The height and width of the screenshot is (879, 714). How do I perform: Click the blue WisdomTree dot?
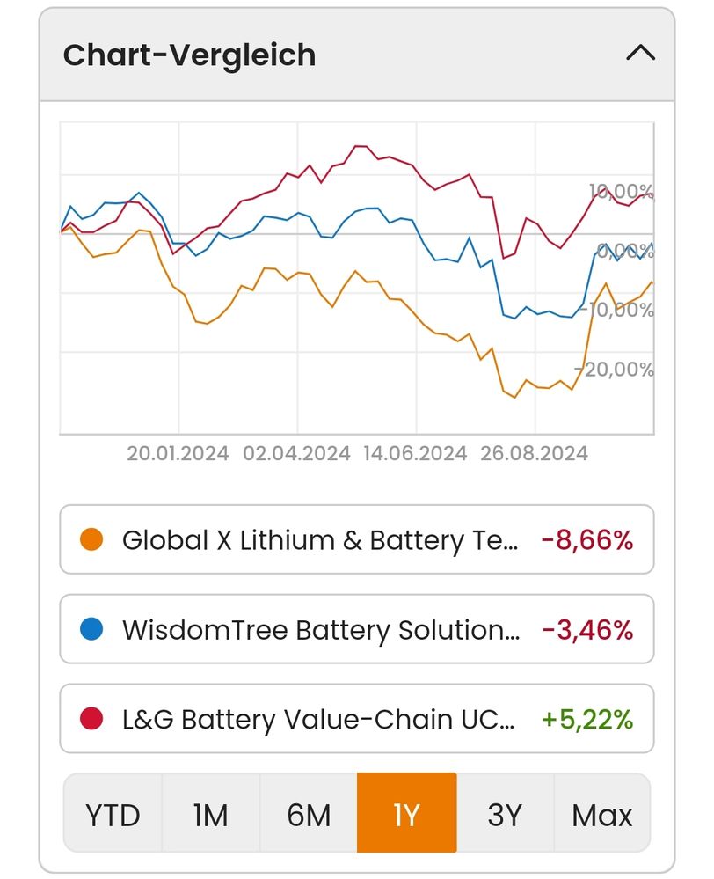(x=91, y=629)
